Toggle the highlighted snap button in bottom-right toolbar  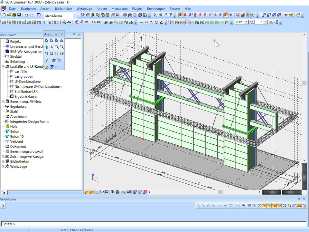pos(264,206)
